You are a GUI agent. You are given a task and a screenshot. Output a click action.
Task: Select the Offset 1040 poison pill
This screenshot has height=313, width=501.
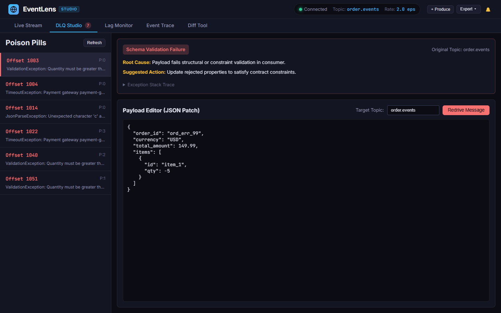56,159
